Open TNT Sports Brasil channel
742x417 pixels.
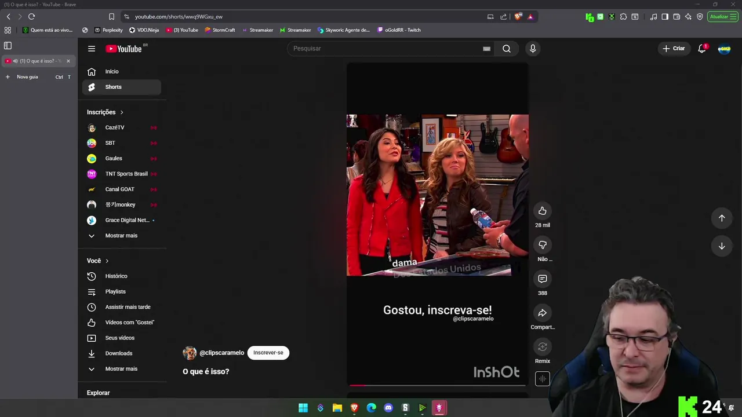tap(122, 174)
